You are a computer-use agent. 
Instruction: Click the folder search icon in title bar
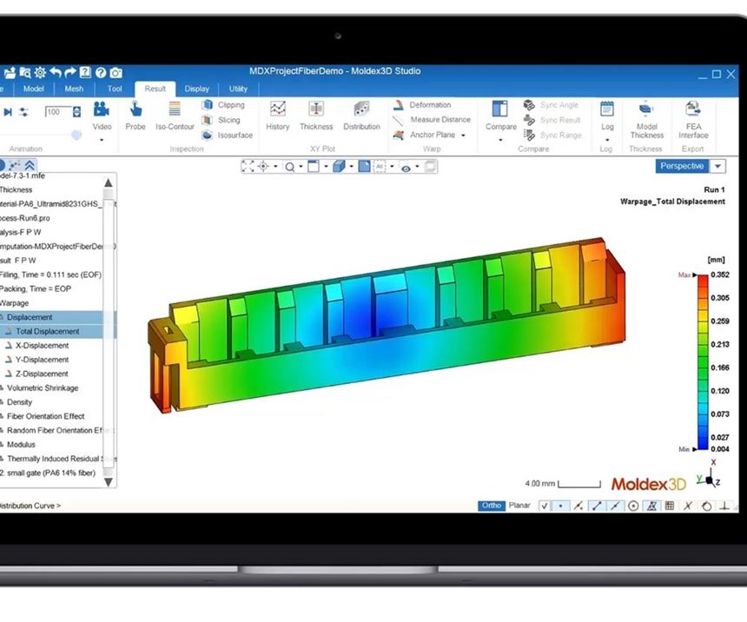pyautogui.click(x=25, y=72)
